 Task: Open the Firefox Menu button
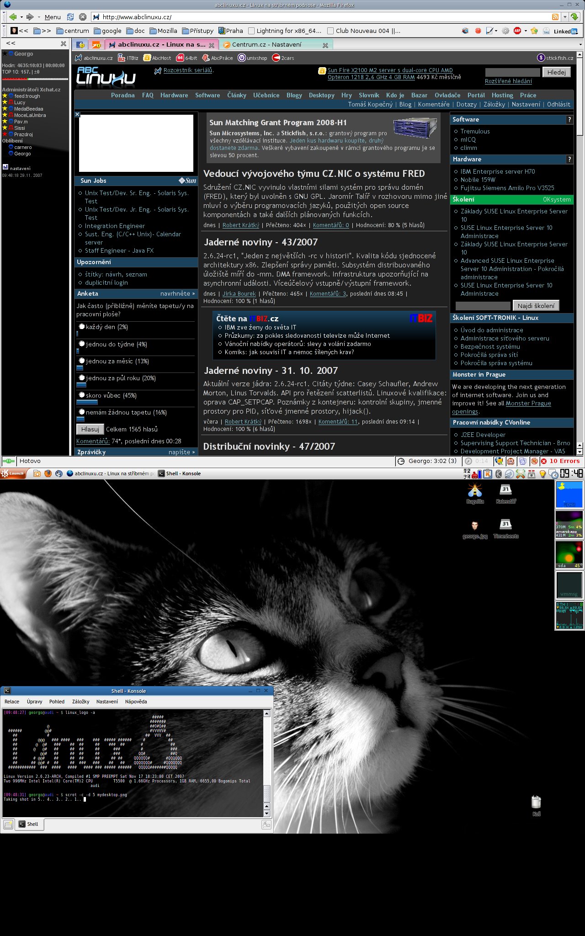pos(53,17)
